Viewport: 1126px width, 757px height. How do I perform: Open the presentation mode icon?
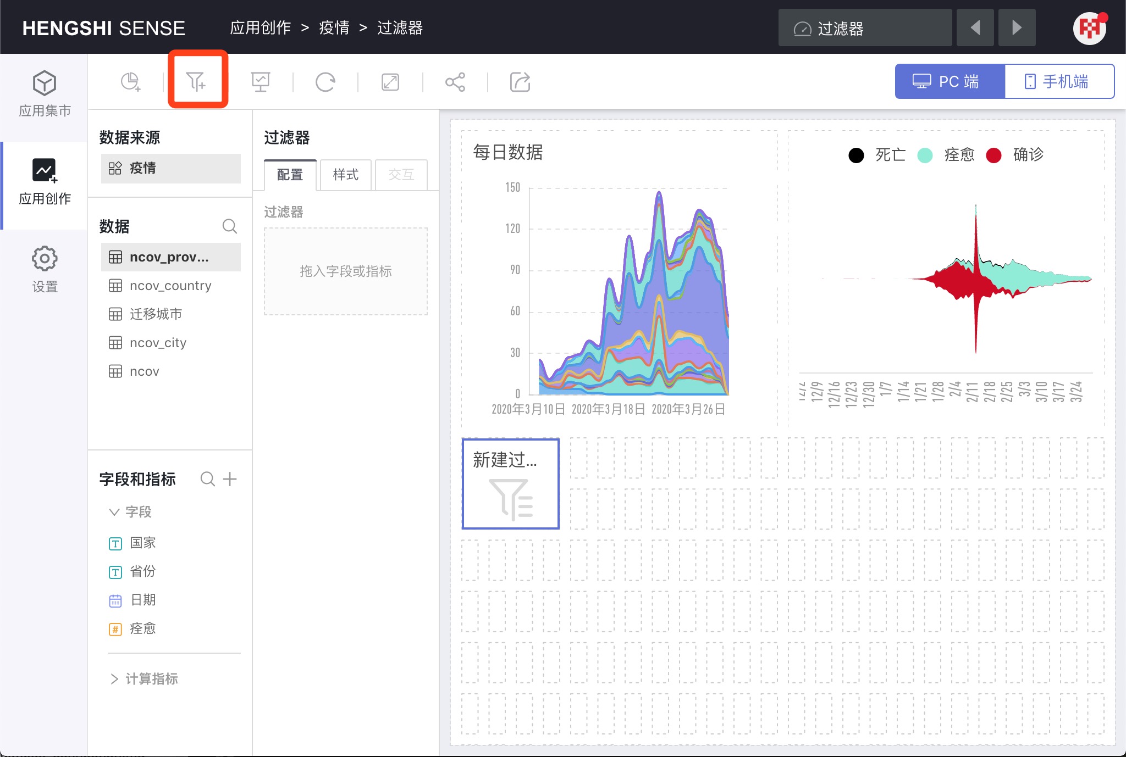[261, 82]
